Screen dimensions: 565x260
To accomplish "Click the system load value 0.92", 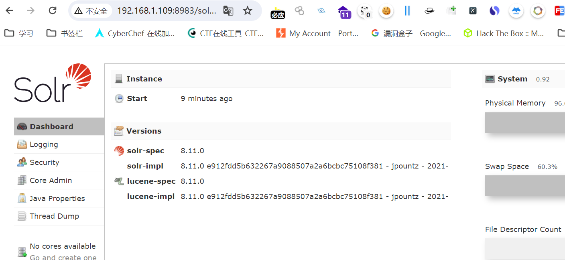I will [x=543, y=79].
